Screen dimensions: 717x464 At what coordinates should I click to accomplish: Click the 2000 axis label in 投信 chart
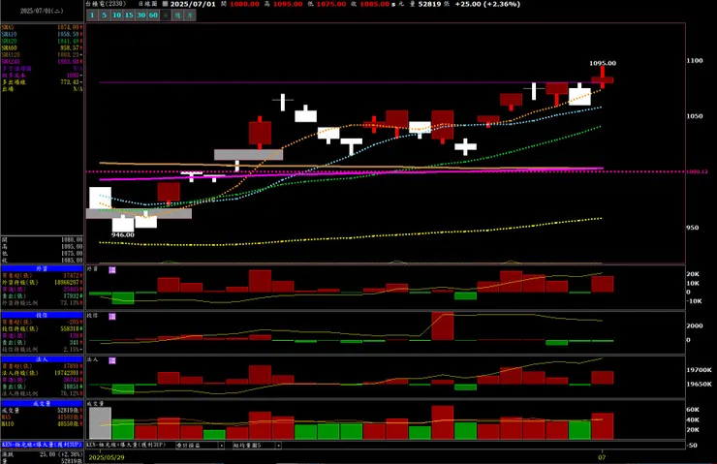click(x=695, y=325)
